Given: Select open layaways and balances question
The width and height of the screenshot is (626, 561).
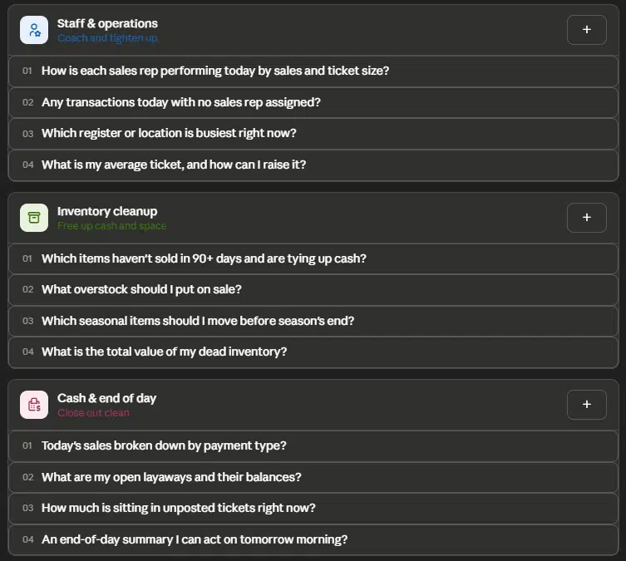Looking at the screenshot, I should click(x=313, y=477).
